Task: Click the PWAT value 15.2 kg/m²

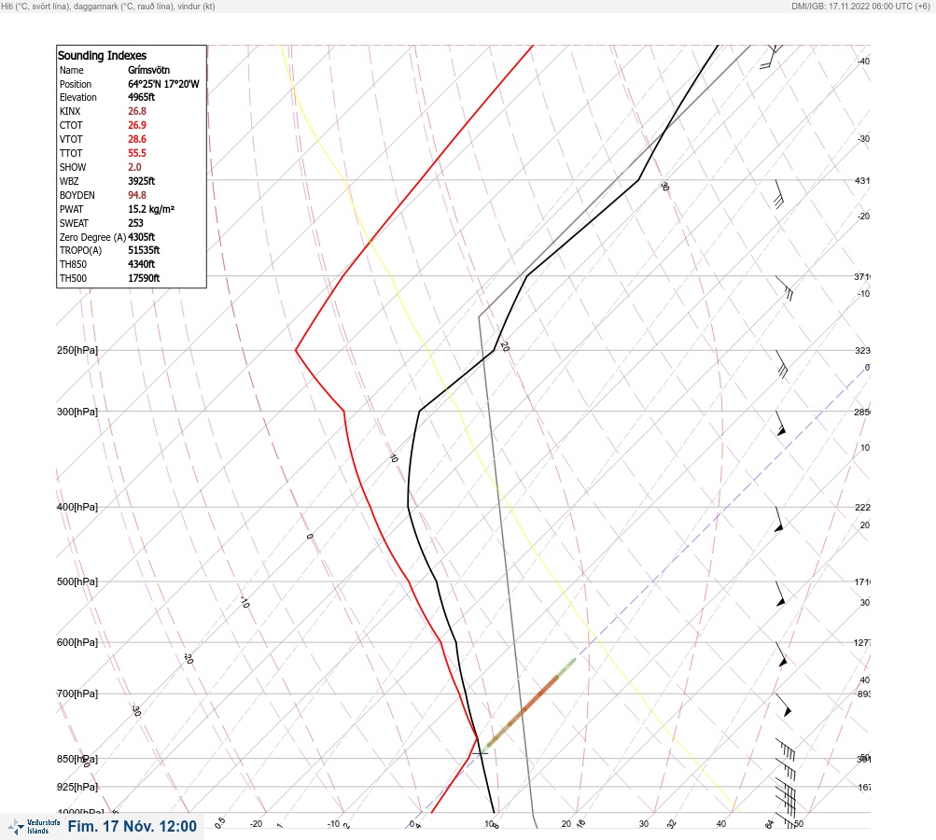Action: point(151,209)
